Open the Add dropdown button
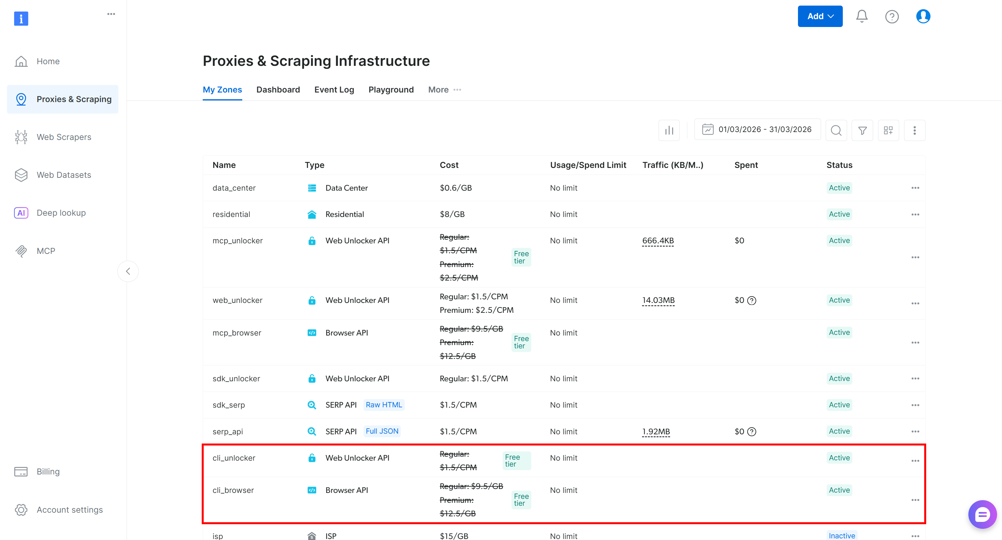 [x=820, y=16]
